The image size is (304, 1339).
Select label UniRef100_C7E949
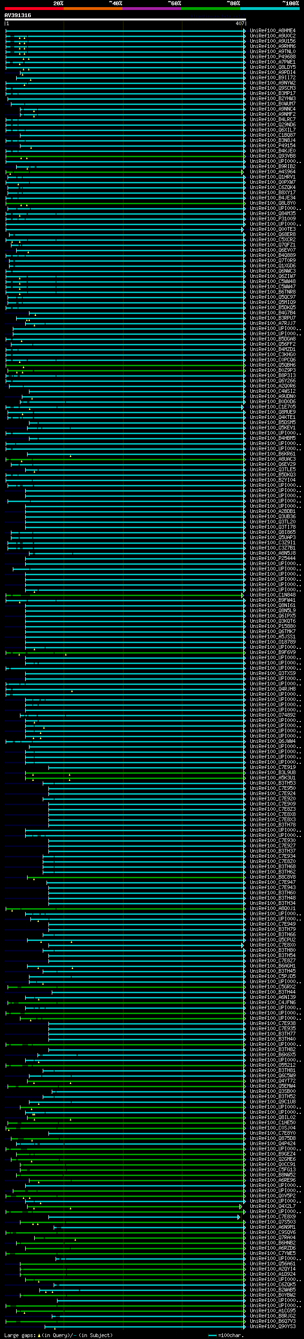[x=273, y=924]
